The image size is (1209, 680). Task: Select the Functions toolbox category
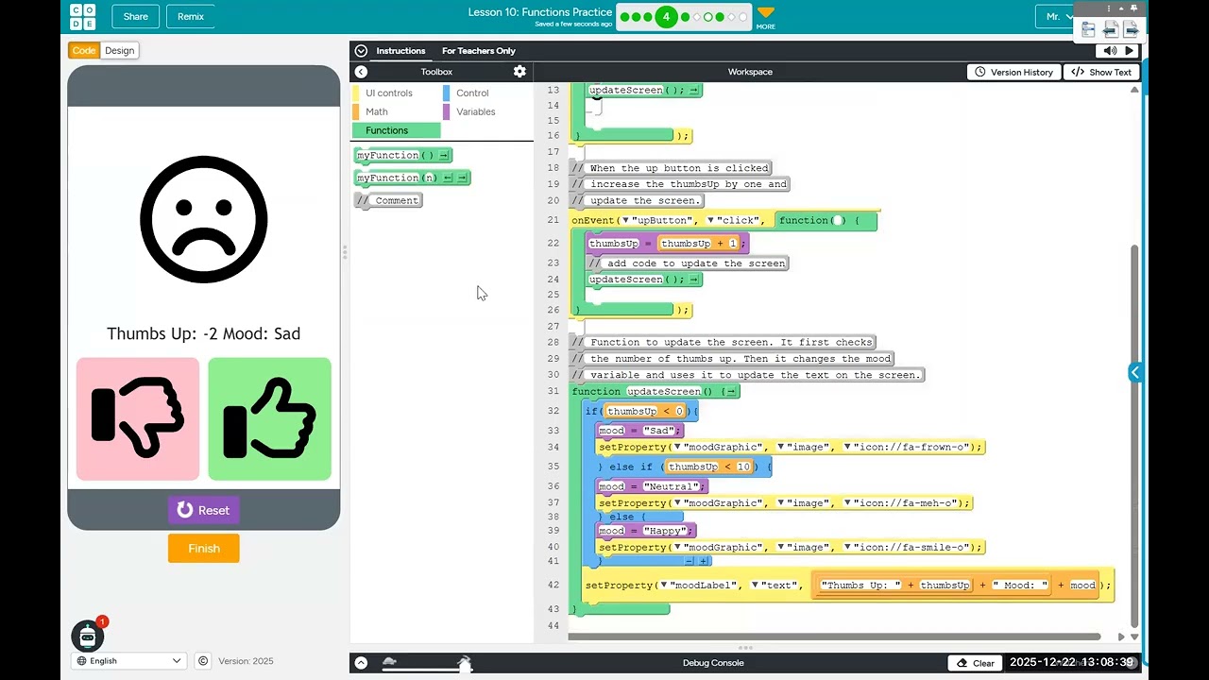(x=396, y=130)
